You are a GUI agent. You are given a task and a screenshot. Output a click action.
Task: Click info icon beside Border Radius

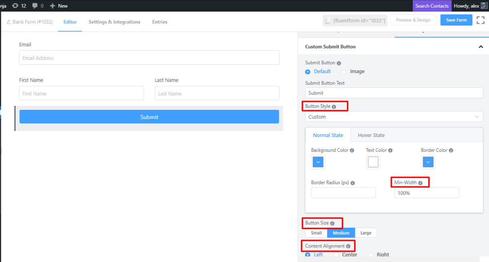353,183
